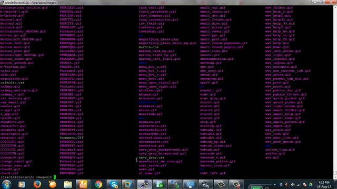Viewport: 337px width, 189px height.
Task: Click stop.gif in the listing
Action: (207, 122)
